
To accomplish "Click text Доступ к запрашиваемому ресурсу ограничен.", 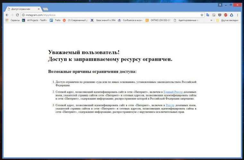I will click(x=110, y=59).
